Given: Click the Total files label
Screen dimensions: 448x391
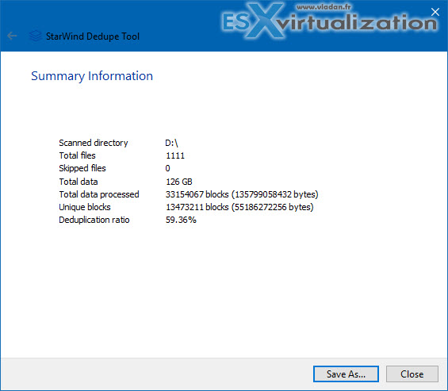Looking at the screenshot, I should tap(77, 155).
